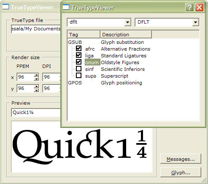Select the afrc tag label
The height and width of the screenshot is (184, 208).
90,49
